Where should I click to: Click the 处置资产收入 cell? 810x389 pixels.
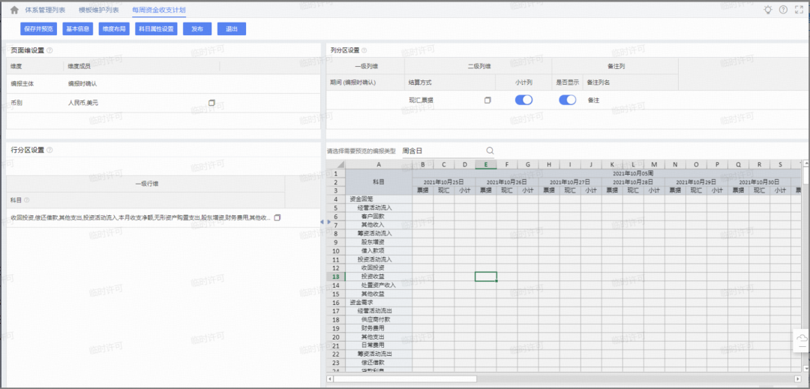point(379,286)
